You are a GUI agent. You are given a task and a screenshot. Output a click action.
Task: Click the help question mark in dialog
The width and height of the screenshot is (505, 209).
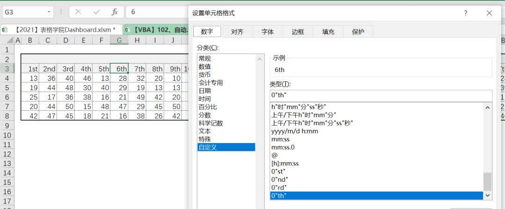(465, 13)
